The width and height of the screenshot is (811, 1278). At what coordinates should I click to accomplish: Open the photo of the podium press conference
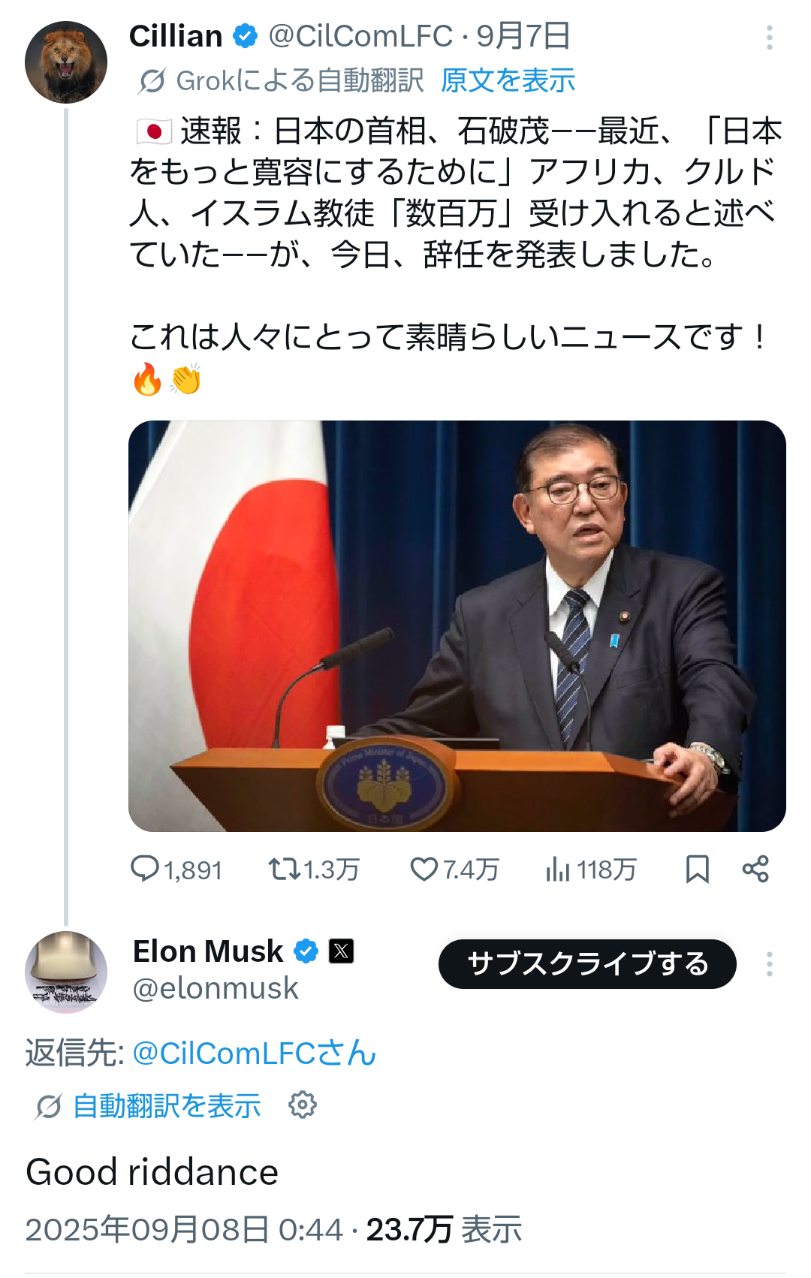[457, 625]
